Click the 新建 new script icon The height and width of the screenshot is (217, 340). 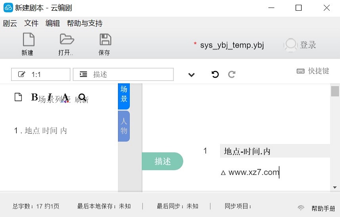pos(28,40)
